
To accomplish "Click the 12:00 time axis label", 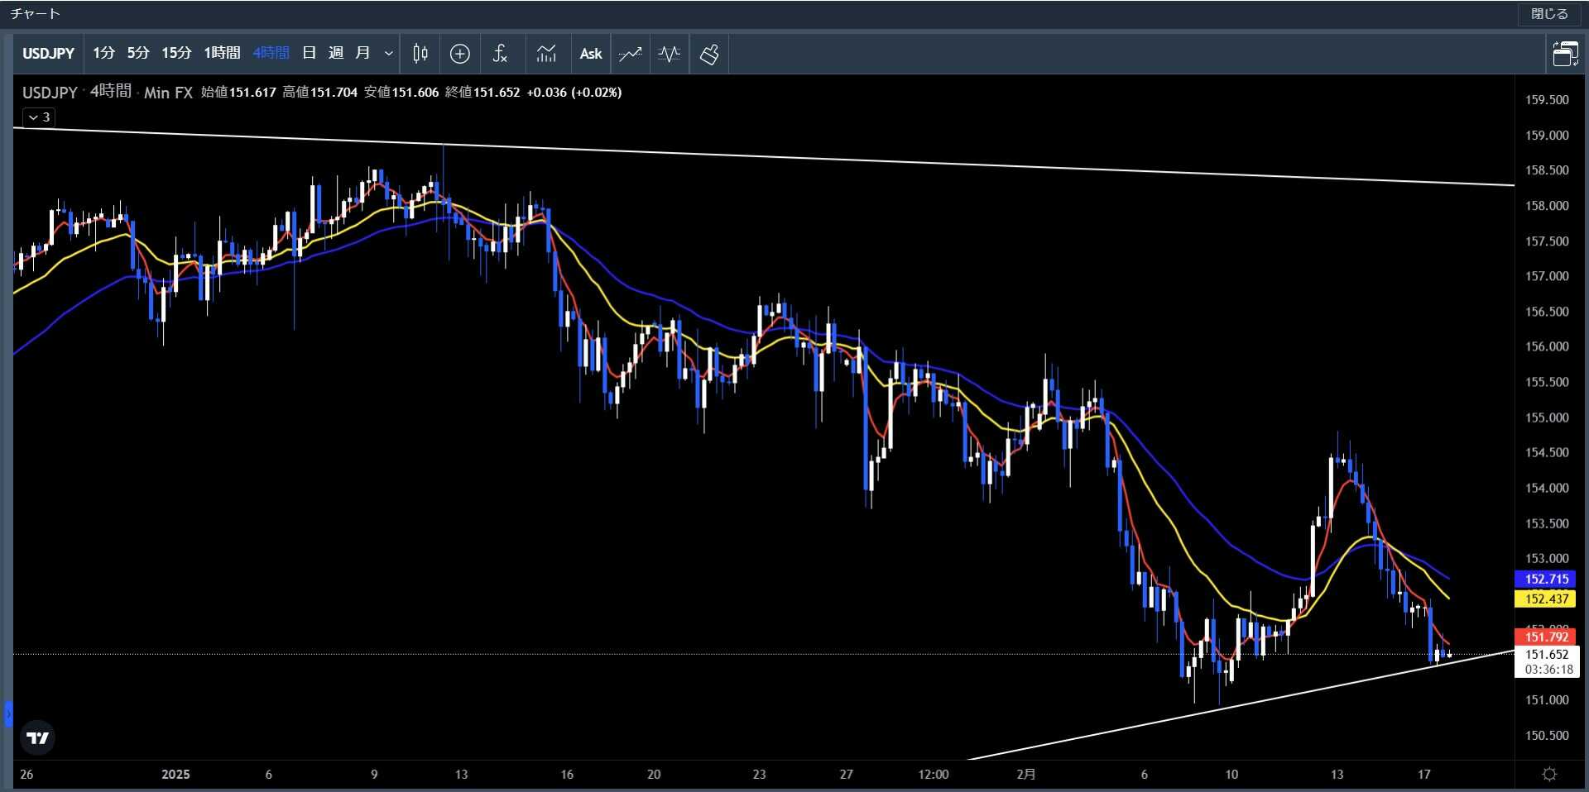I will pos(934,774).
